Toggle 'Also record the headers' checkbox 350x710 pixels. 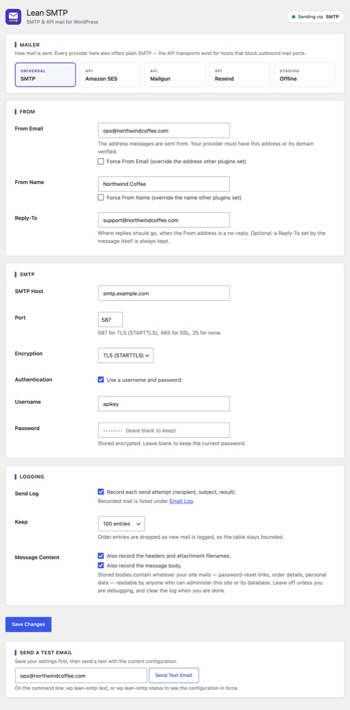click(101, 556)
